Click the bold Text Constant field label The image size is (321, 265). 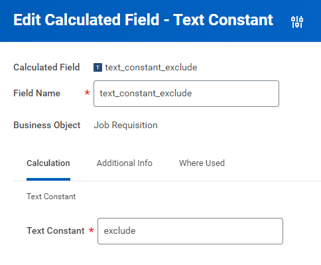point(56,230)
